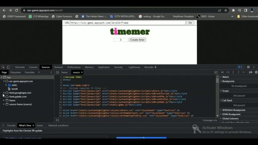Toggle the browser side panel icon
This screenshot has width=258, height=145.
click(x=246, y=10)
